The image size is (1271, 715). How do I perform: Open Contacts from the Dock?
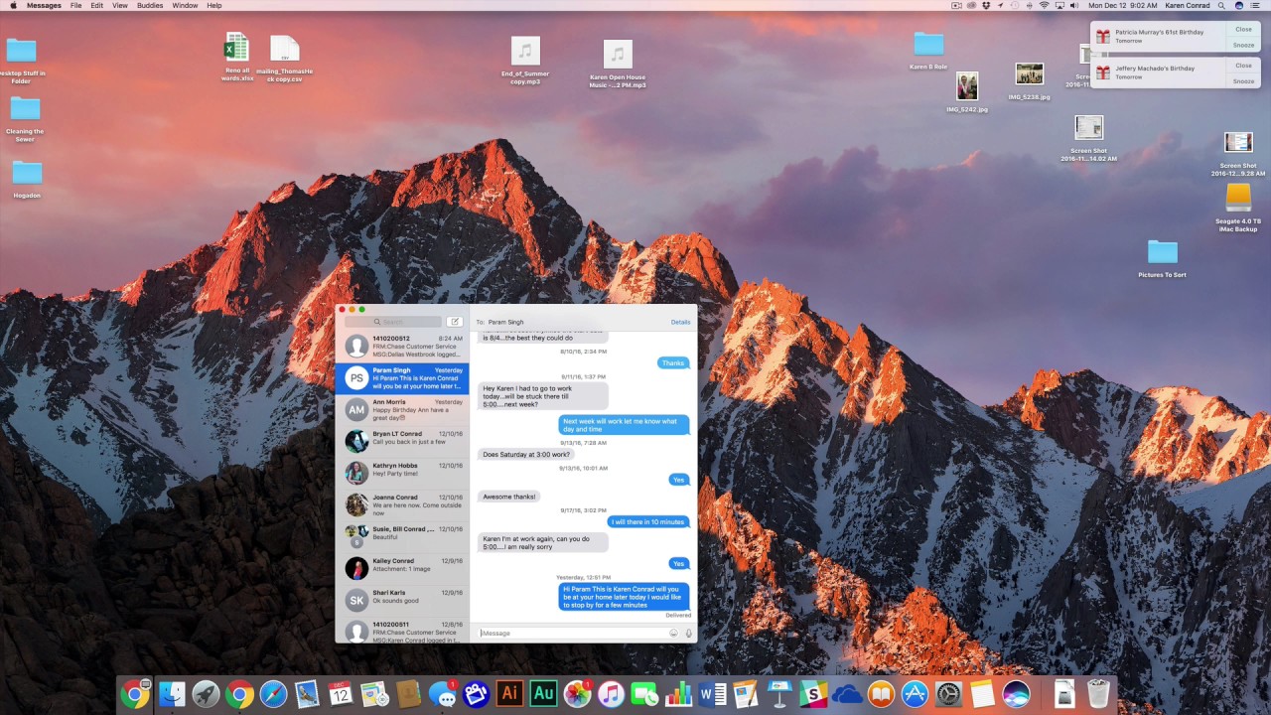(x=408, y=694)
